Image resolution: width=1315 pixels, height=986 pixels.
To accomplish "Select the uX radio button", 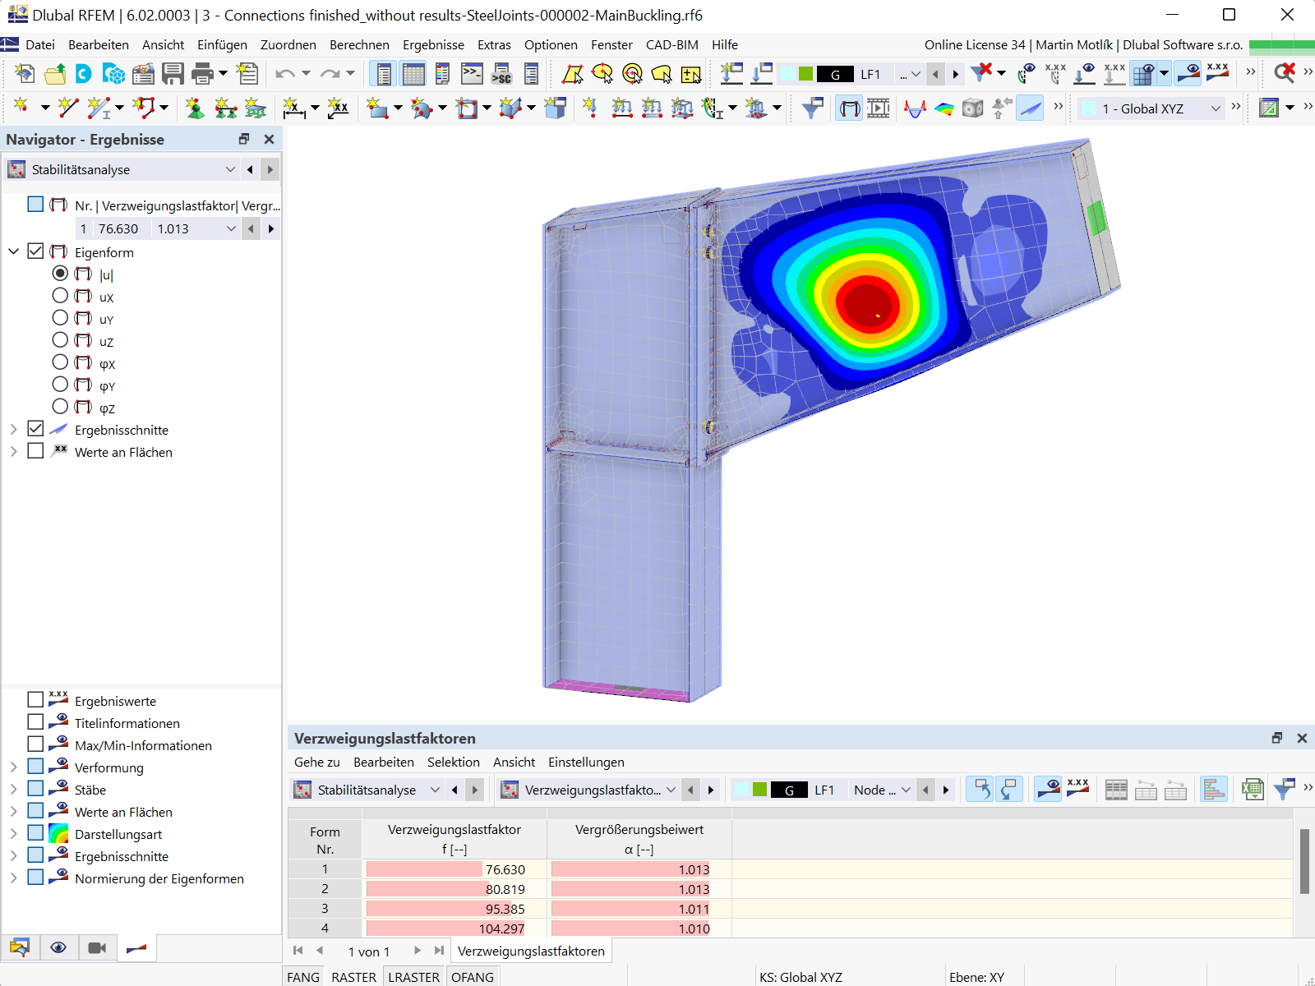I will (x=60, y=295).
